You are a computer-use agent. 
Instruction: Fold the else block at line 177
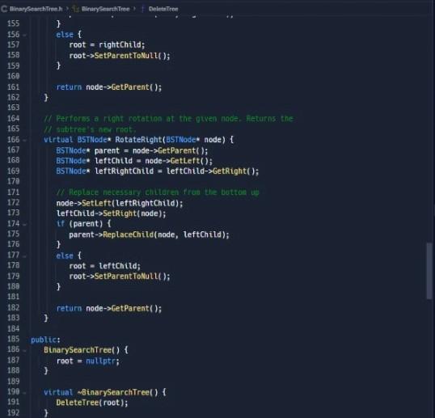[25, 256]
